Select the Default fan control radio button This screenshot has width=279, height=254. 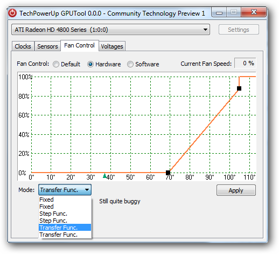(x=56, y=64)
